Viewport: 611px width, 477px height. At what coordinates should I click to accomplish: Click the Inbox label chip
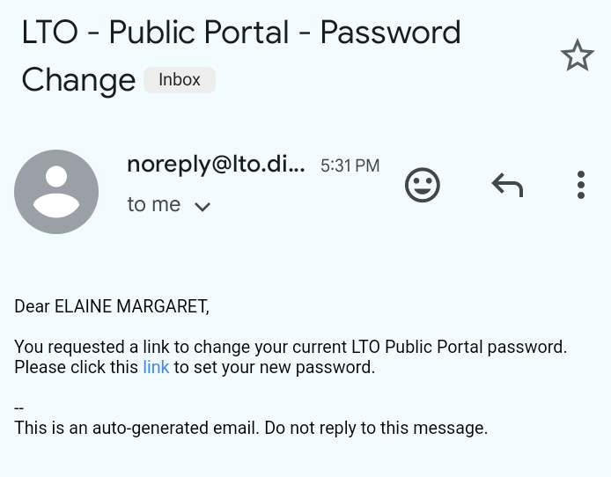[180, 80]
